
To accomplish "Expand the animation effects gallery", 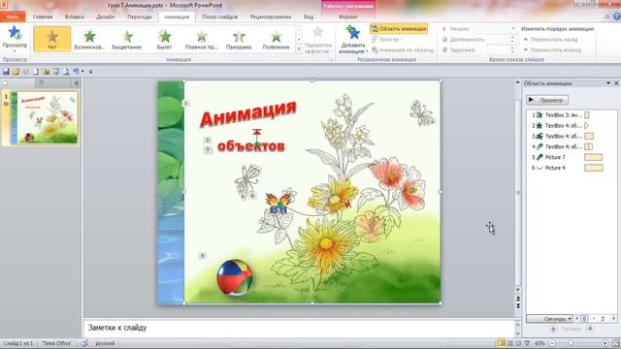I will [x=299, y=49].
